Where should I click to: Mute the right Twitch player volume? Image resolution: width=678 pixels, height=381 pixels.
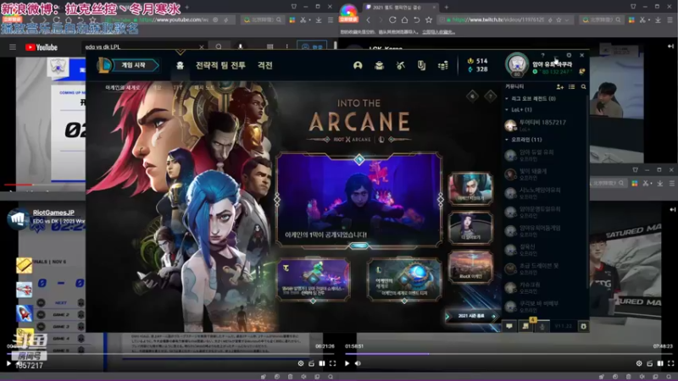tap(358, 363)
